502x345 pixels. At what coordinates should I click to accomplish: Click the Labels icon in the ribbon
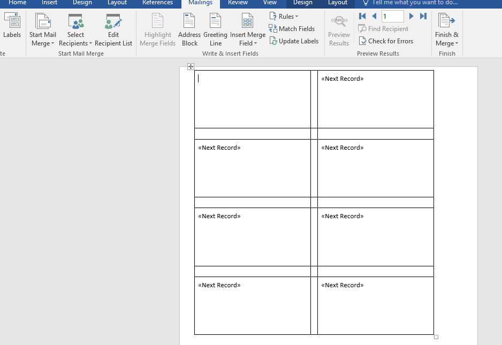(x=12, y=21)
